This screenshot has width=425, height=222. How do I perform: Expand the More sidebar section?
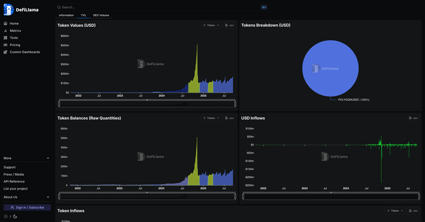click(27, 158)
